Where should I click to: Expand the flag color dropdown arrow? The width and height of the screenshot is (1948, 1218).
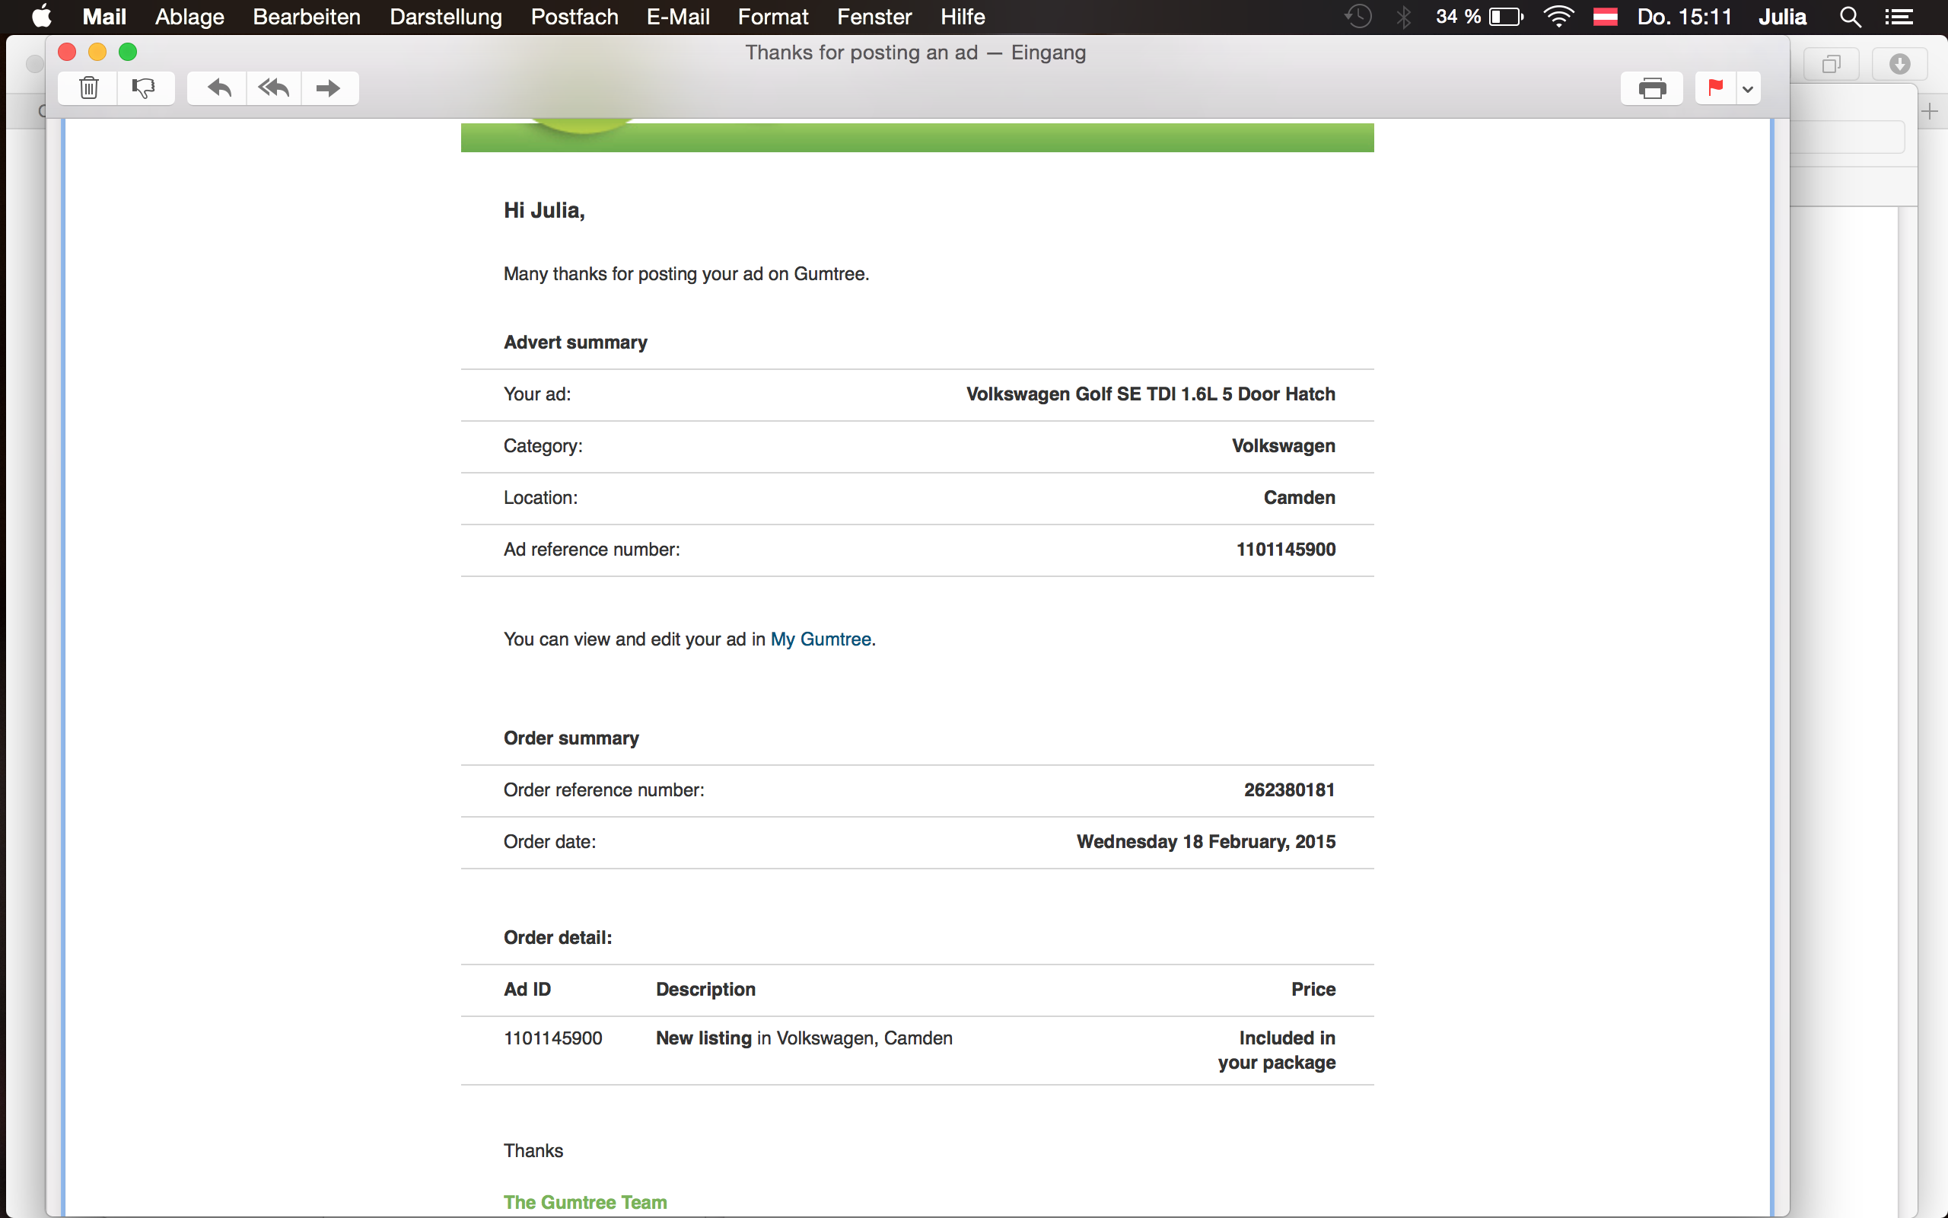(x=1748, y=88)
